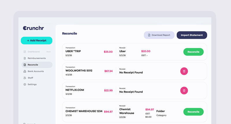This screenshot has width=231, height=124.
Task: Delete the NETFLIX.COM transaction
Action: click(184, 90)
